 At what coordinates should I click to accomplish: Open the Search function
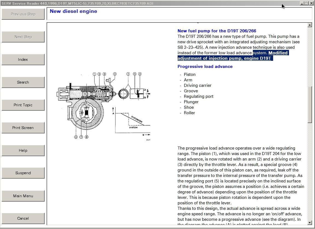click(23, 82)
